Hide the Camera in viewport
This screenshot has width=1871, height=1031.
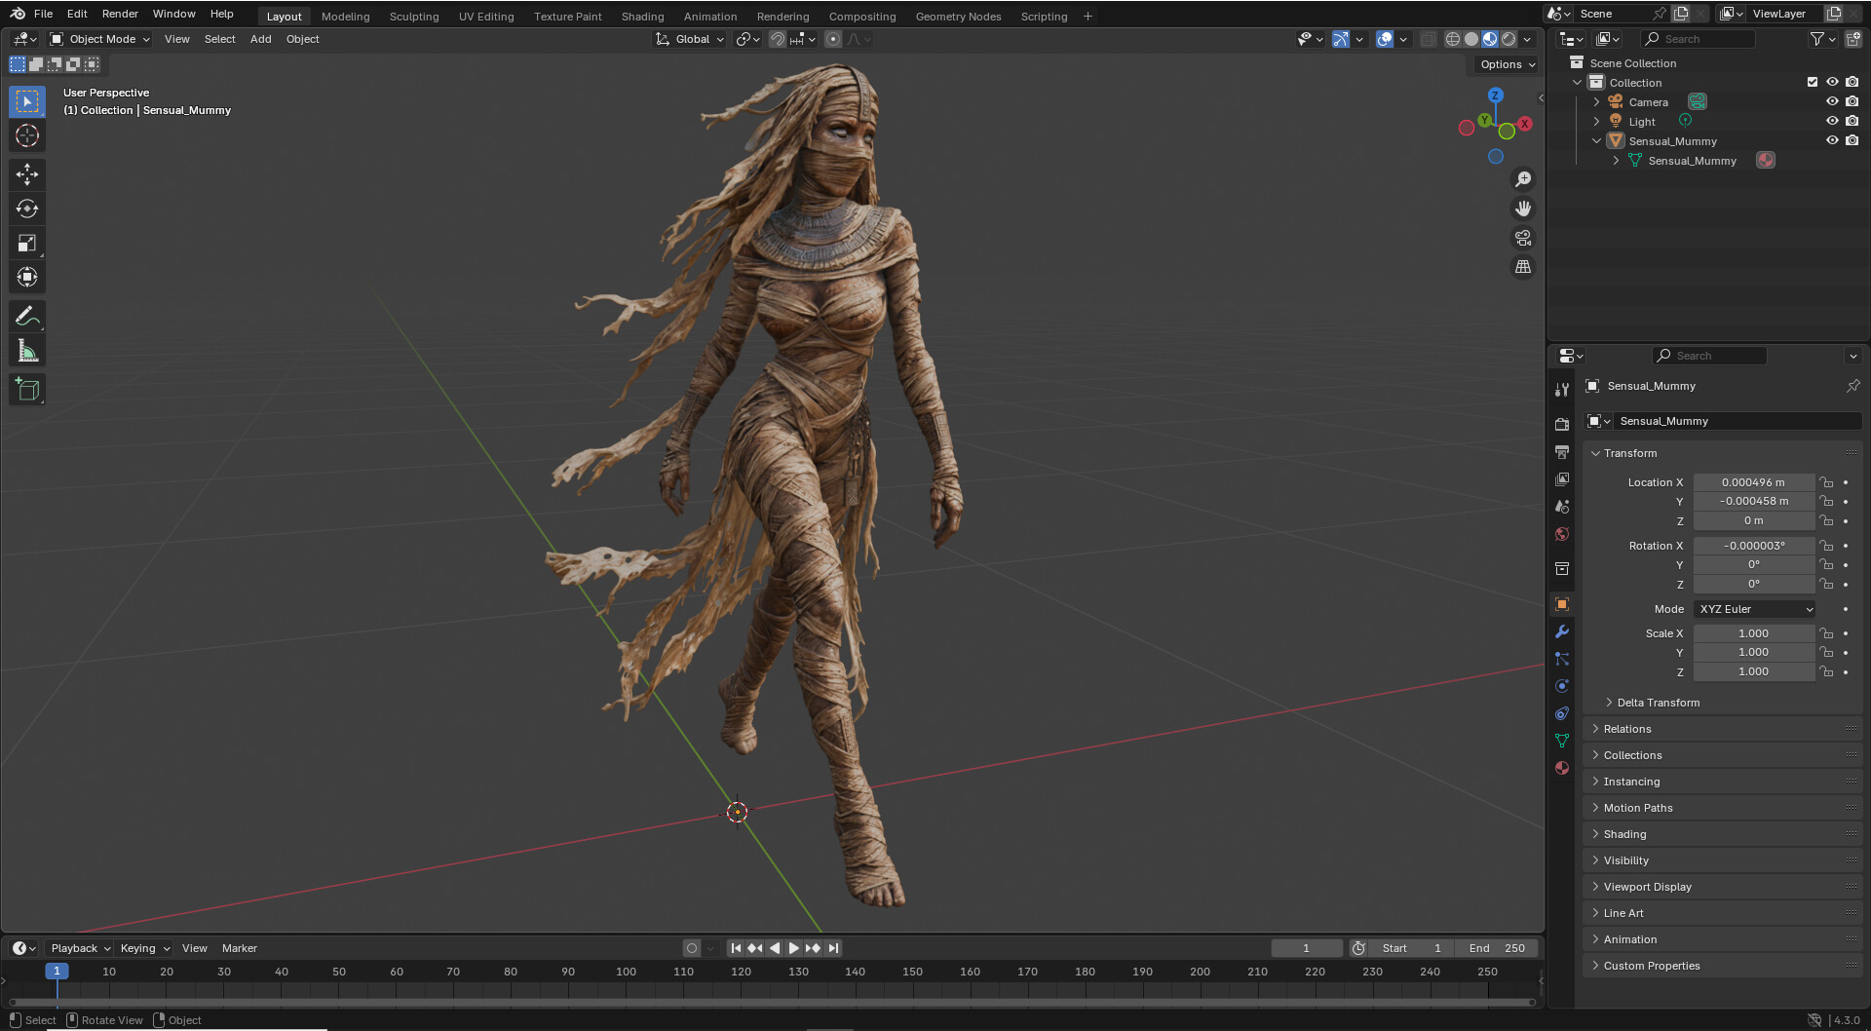(1832, 101)
